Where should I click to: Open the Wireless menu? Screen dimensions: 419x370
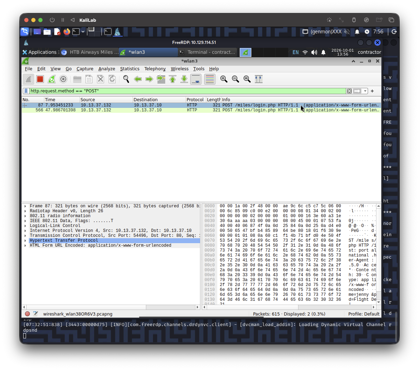(180, 69)
